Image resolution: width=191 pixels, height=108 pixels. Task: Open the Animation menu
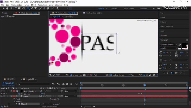42,5
